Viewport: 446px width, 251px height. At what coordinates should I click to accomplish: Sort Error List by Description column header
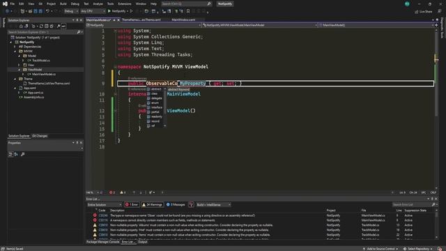(117, 211)
